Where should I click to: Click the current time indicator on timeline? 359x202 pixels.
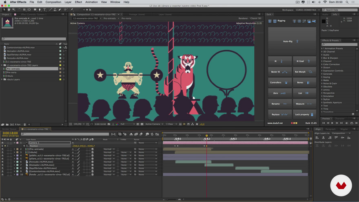206,135
